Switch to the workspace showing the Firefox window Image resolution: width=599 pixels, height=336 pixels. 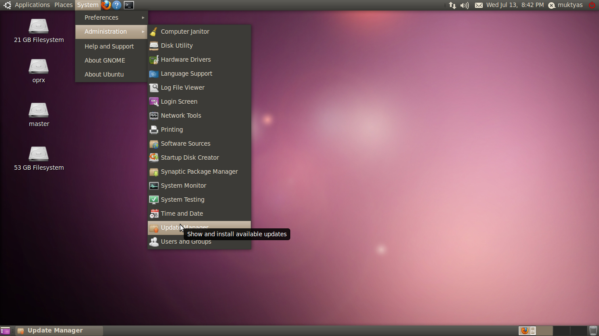point(527,331)
